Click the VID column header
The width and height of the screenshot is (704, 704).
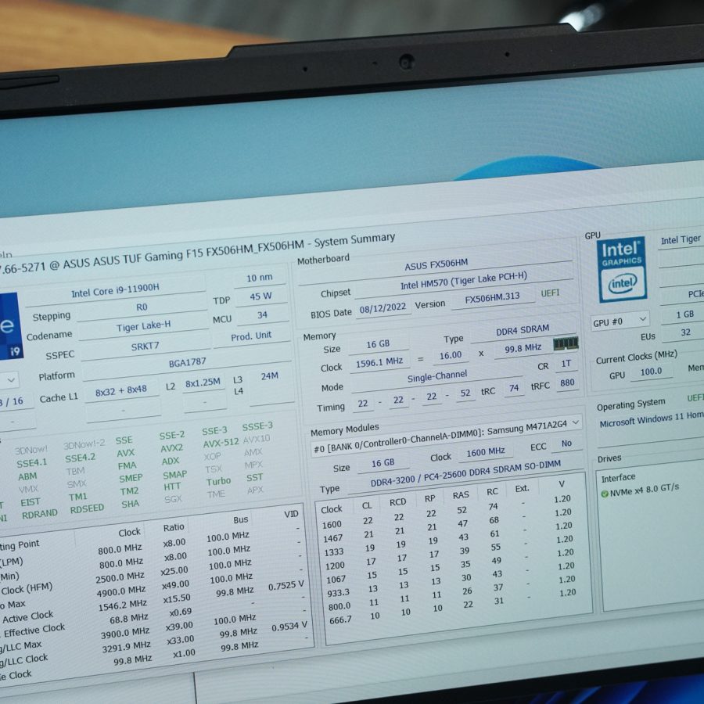click(291, 514)
